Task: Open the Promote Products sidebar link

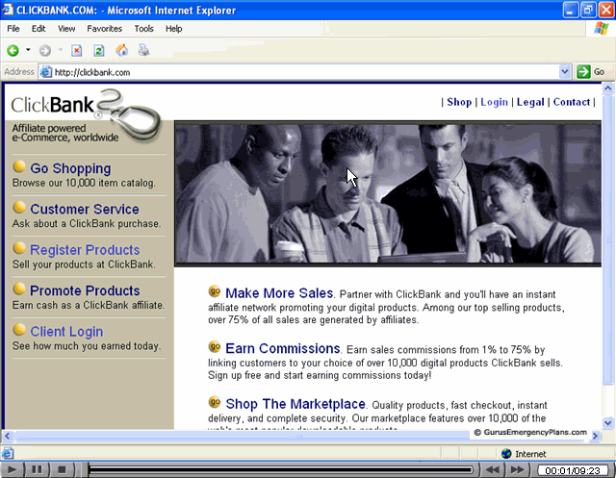Action: pos(85,290)
